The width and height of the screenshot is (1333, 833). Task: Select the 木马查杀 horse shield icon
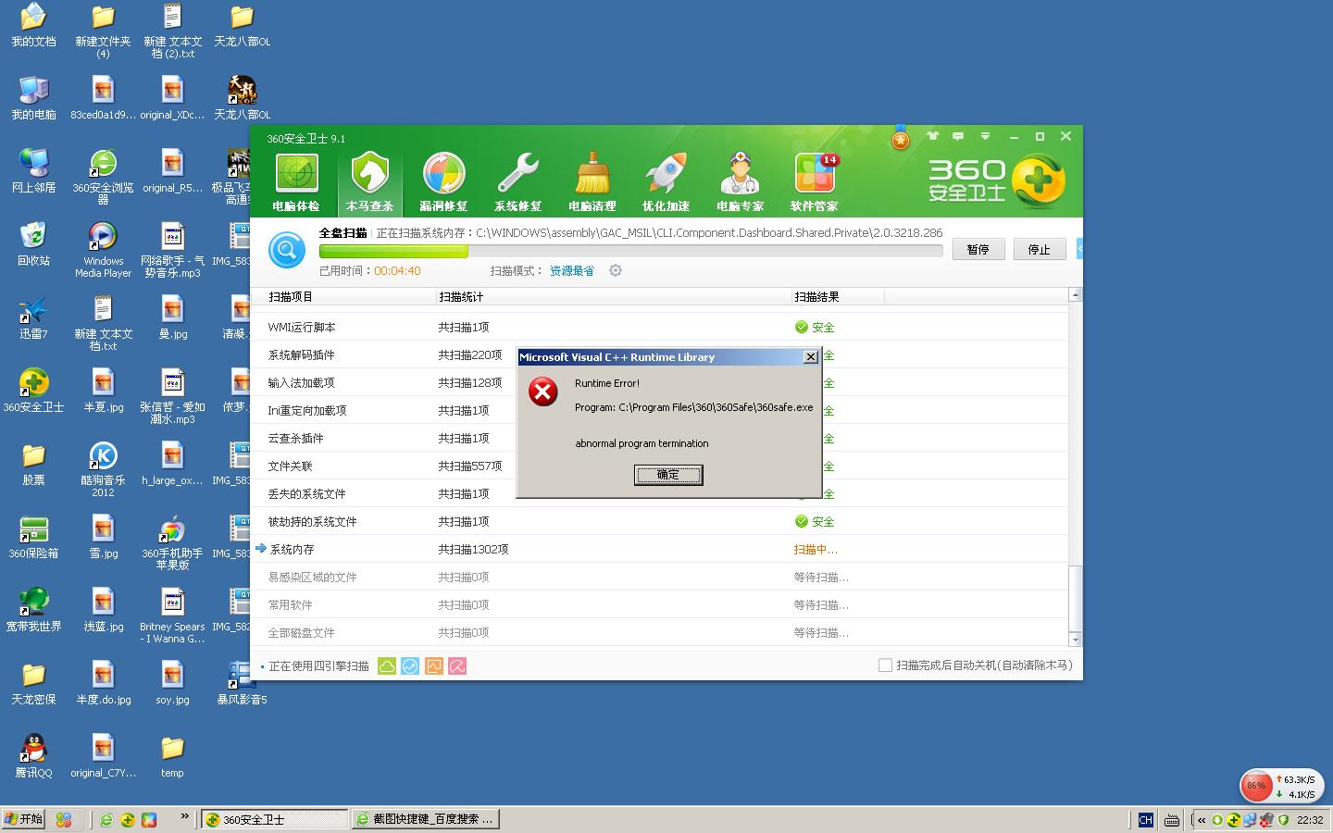(x=369, y=182)
